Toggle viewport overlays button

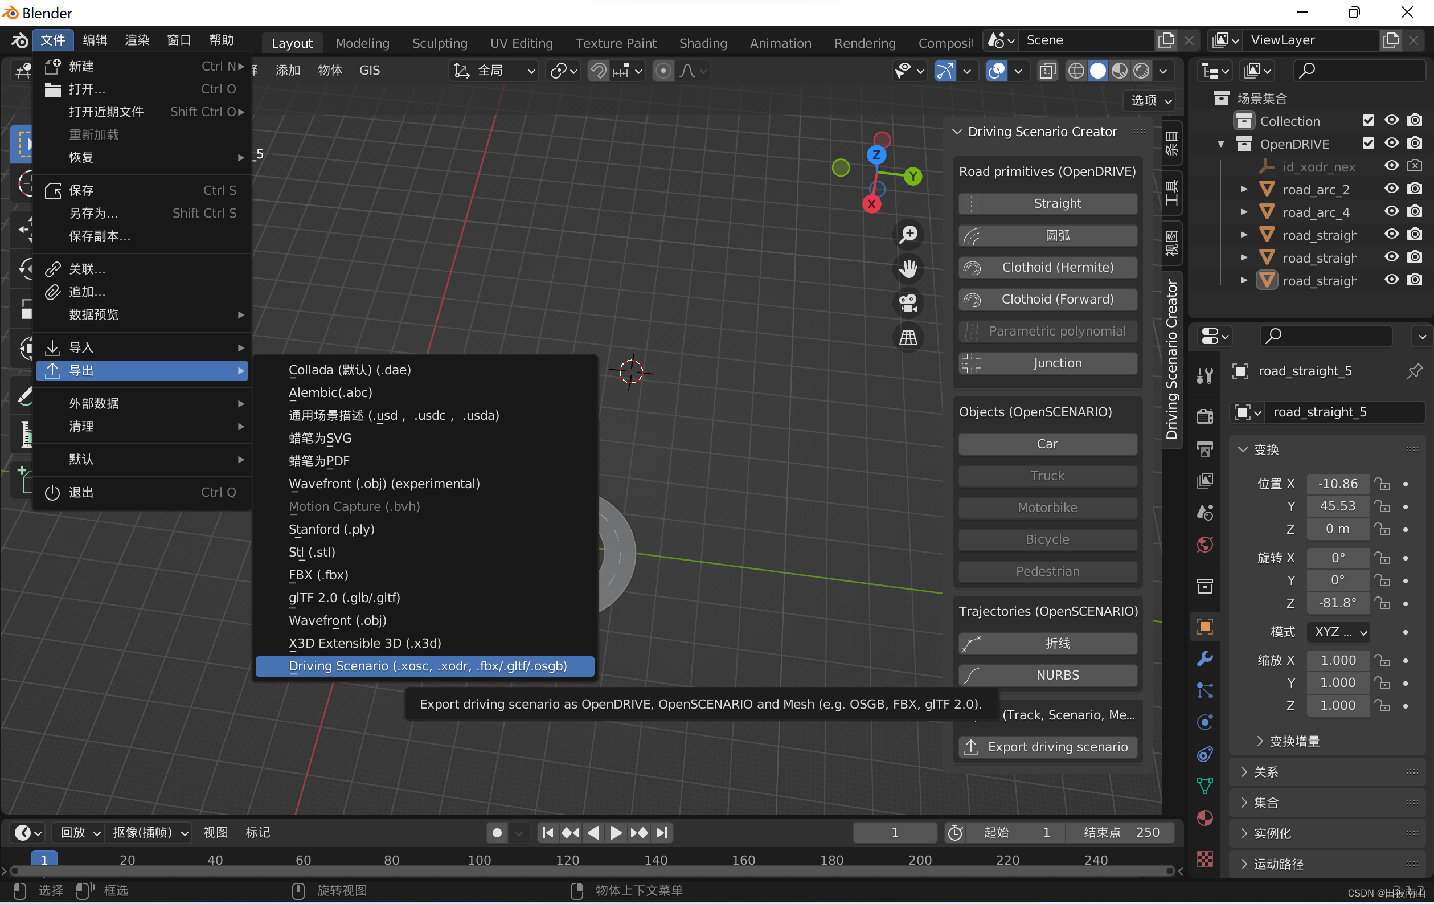point(996,71)
